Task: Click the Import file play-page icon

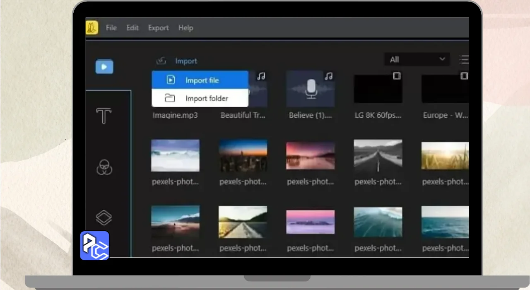Action: (171, 80)
